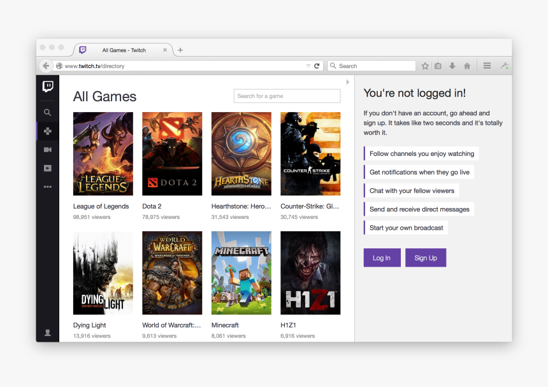Viewport: 548px width, 387px height.
Task: Collapse the right panel with arrow
Action: pos(347,82)
